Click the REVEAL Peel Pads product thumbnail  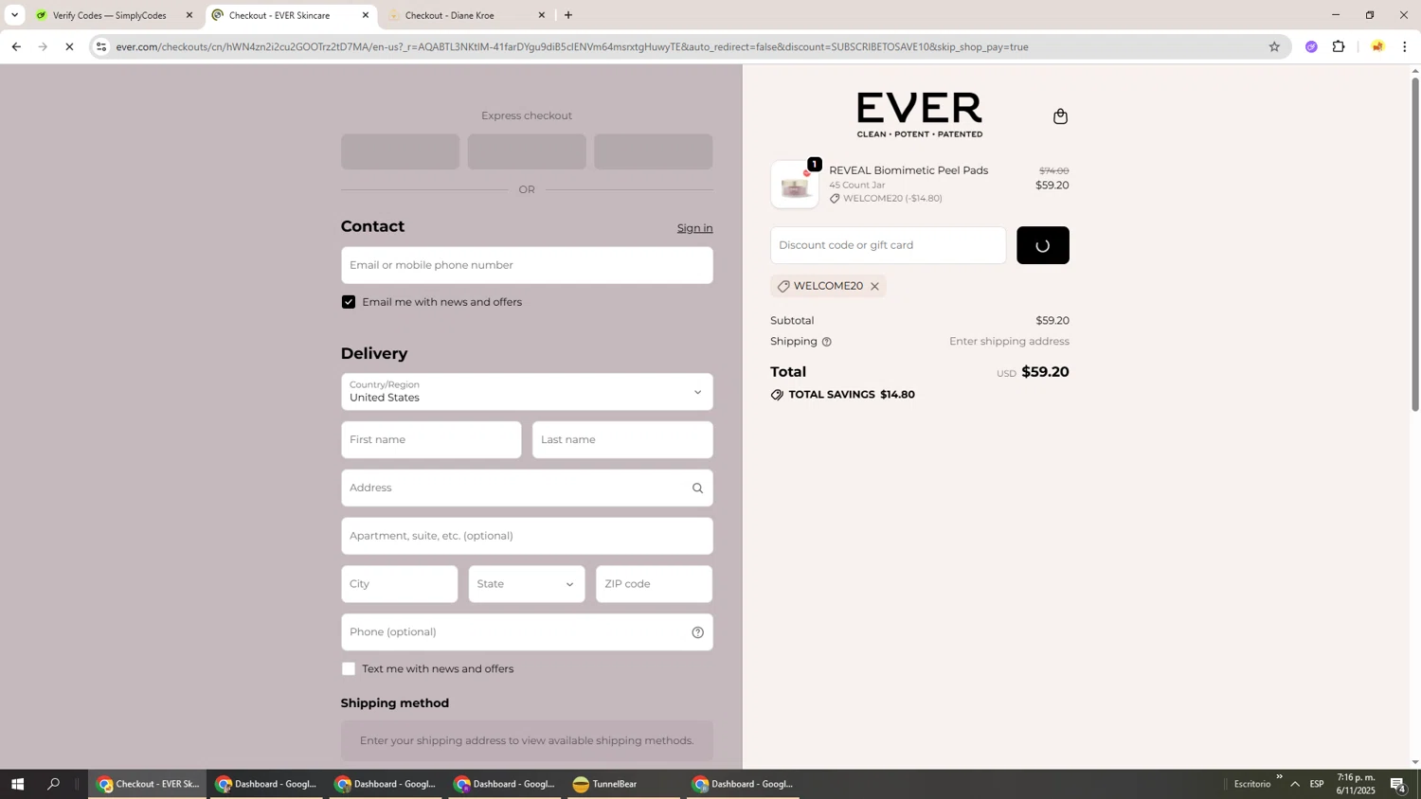(x=795, y=184)
